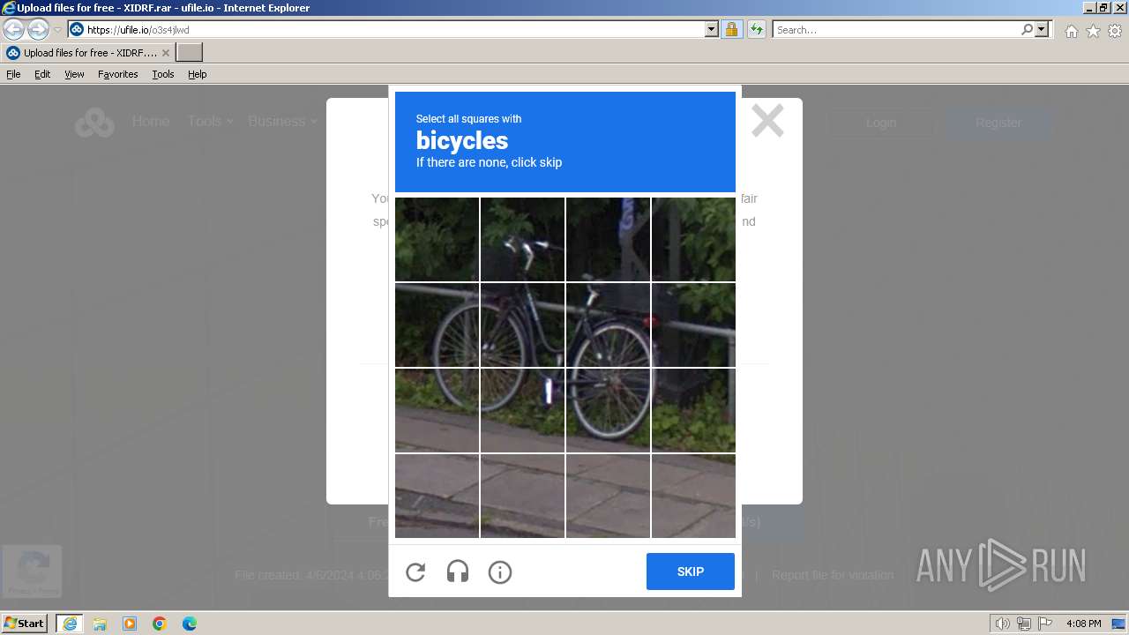Click the security lock icon
The height and width of the screenshot is (635, 1129).
coord(731,30)
